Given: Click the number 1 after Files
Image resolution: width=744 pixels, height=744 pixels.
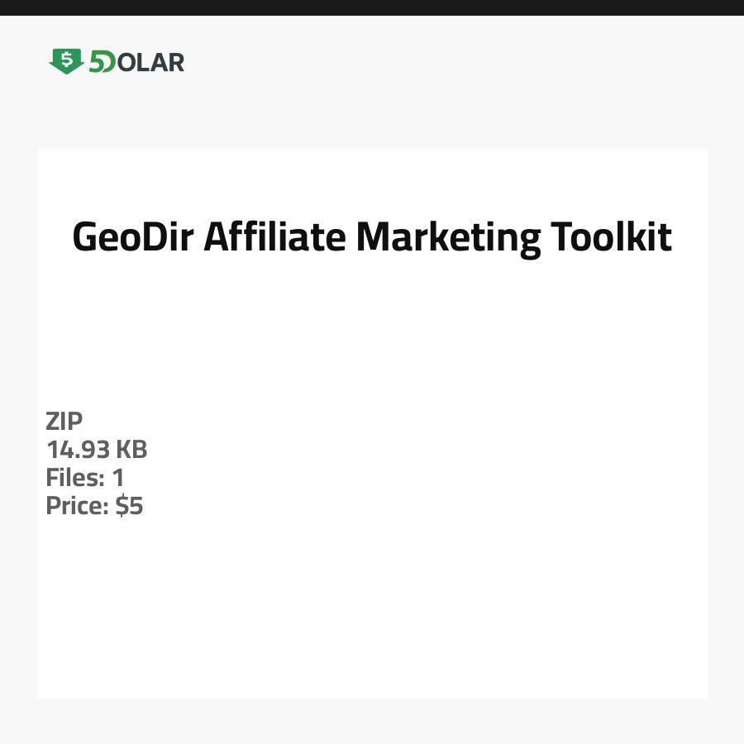Looking at the screenshot, I should click(117, 478).
